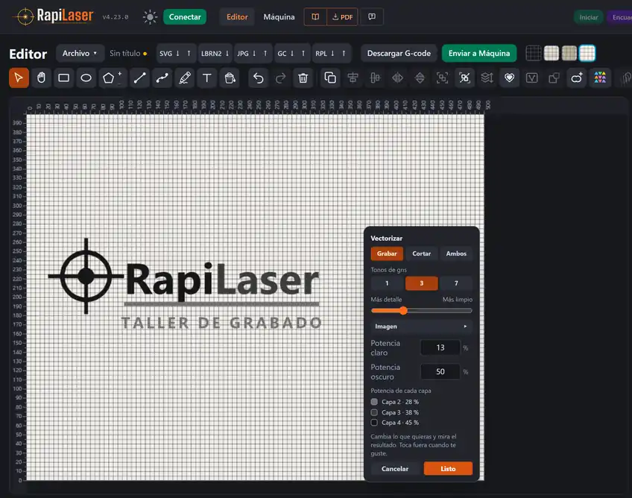Click the add shape plus icon
This screenshot has height=498, width=632.
(x=577, y=78)
